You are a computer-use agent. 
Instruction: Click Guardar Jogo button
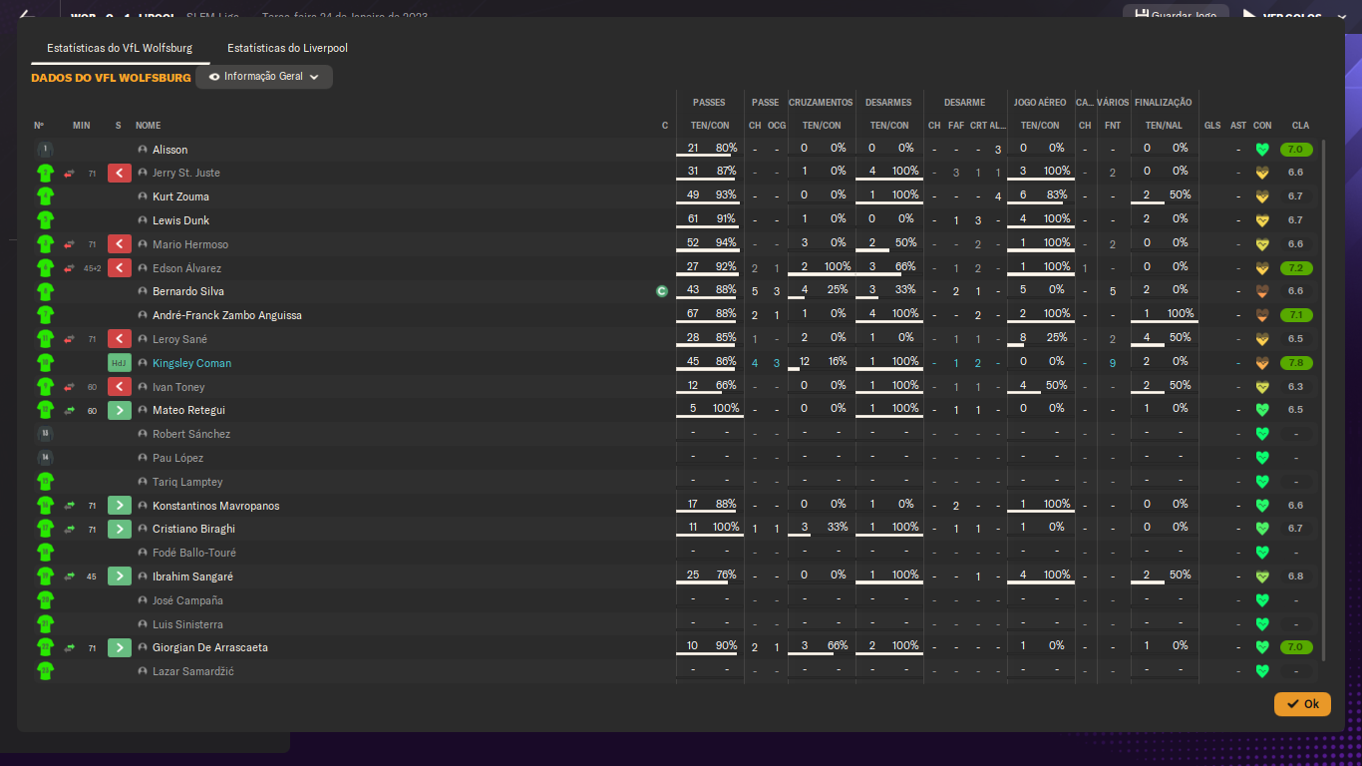[1176, 16]
